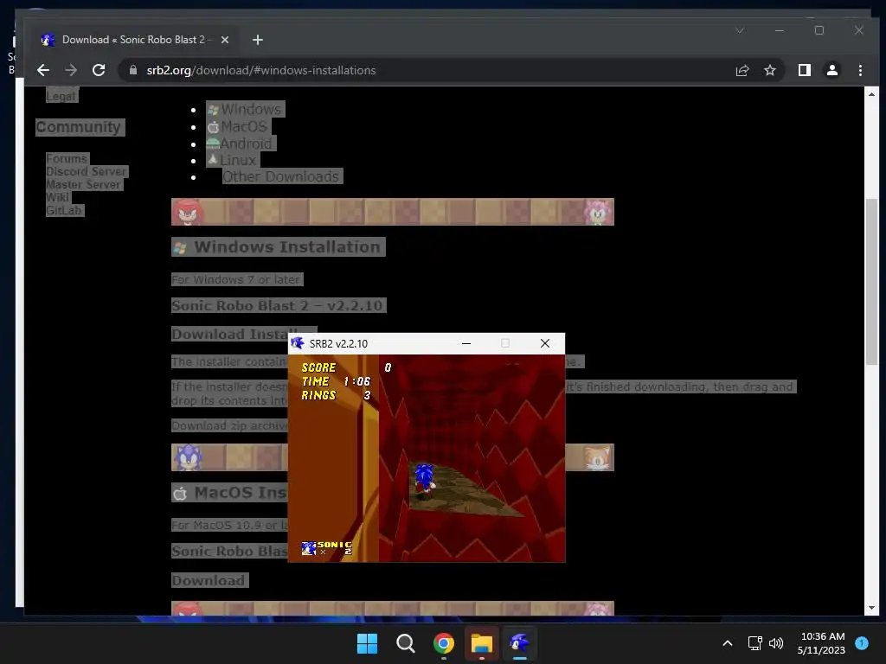
Task: Open the tab search chevron in Chrome
Action: click(740, 30)
